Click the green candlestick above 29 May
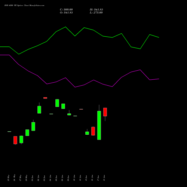Viewport: 187px width, 187px height. [27, 133]
